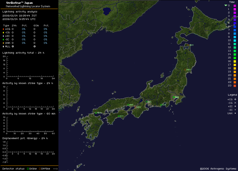Click the HG1 detector marker
The image size is (238, 171).
128,105
